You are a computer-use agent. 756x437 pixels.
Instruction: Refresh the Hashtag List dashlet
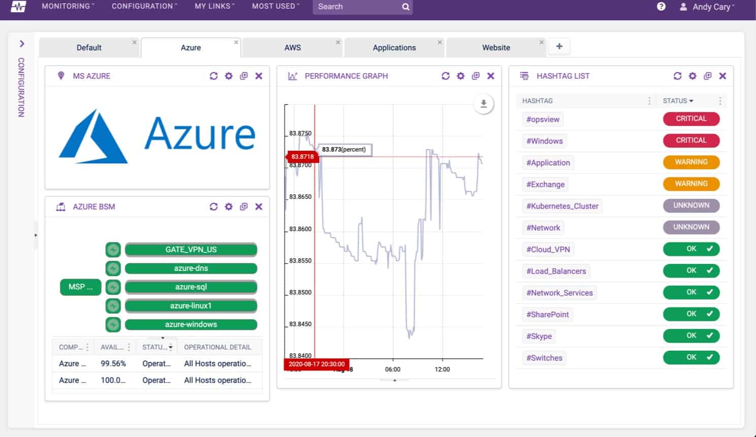pos(677,76)
